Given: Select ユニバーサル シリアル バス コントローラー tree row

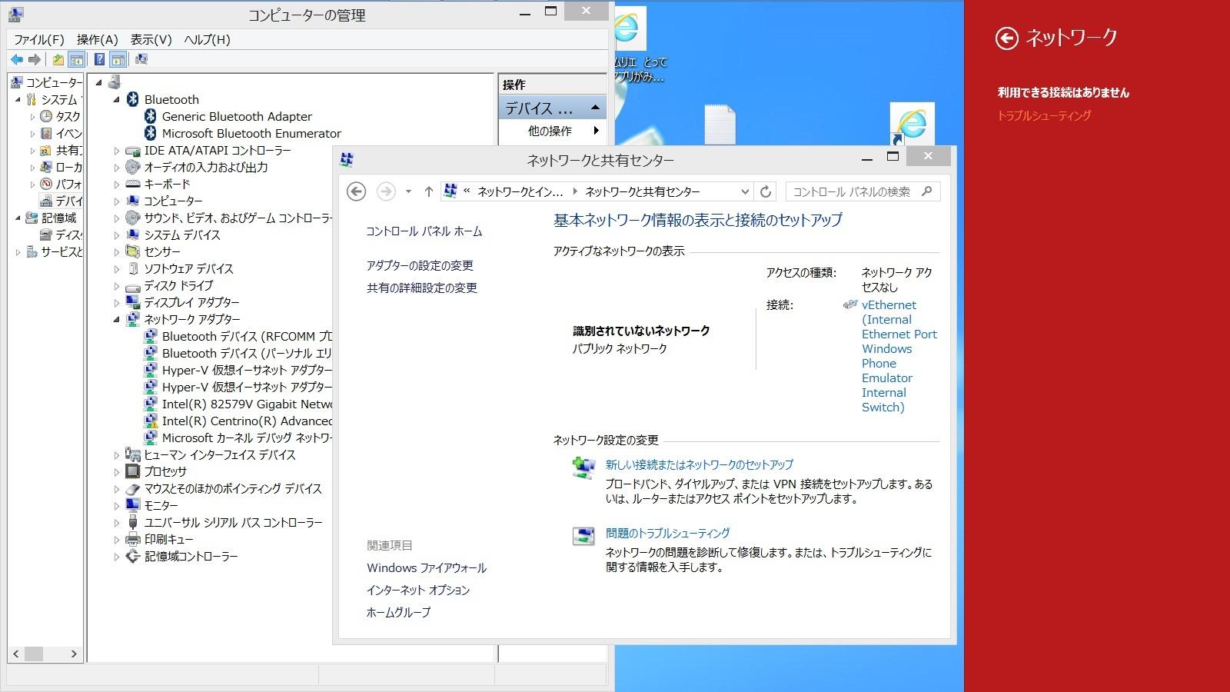Looking at the screenshot, I should [233, 522].
